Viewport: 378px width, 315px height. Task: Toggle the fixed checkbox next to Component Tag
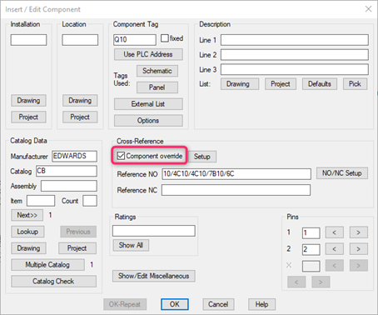[x=165, y=38]
